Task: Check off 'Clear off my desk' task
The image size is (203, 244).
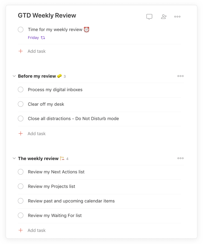Action: (x=21, y=104)
